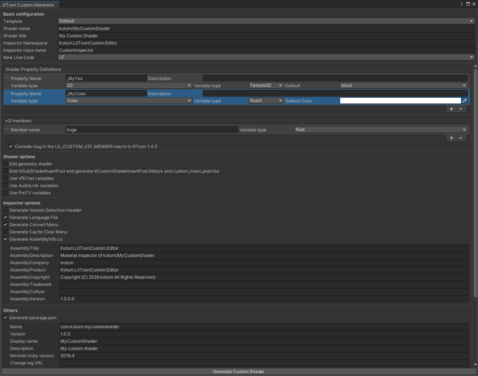Add a v2f member with plus icon
The image size is (478, 376).
452,138
